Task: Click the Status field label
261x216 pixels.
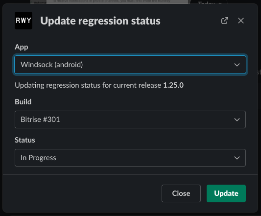Action: point(25,140)
